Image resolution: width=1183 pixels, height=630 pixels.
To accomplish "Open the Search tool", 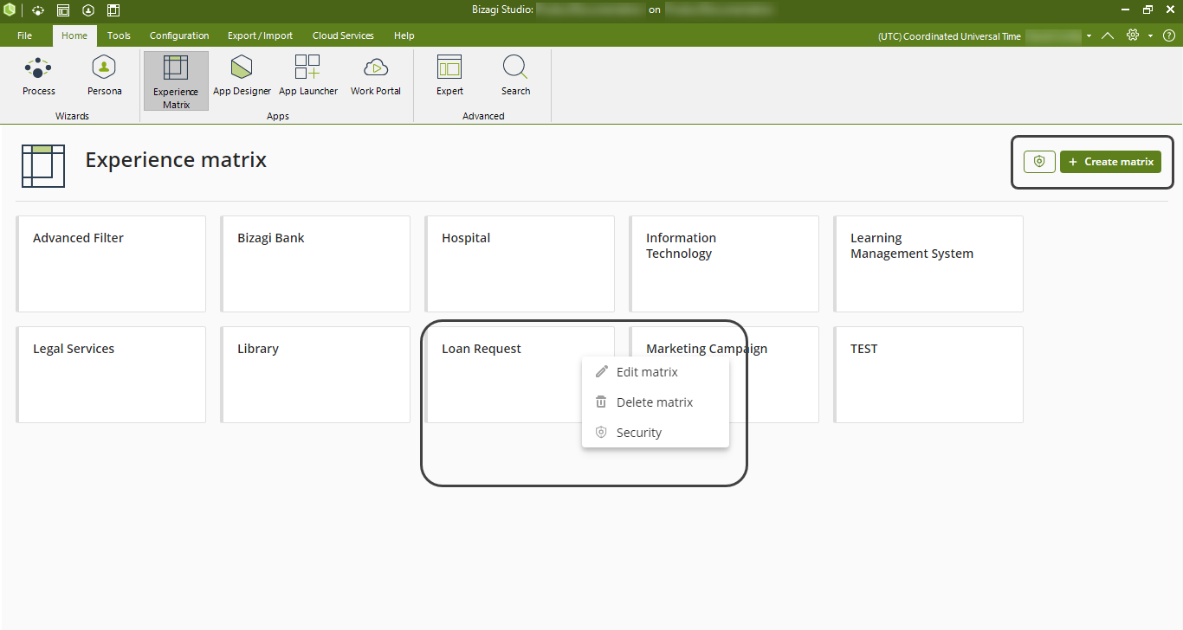I will (x=515, y=76).
